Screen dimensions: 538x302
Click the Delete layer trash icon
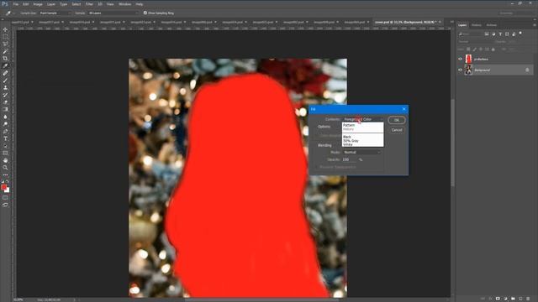(528, 299)
